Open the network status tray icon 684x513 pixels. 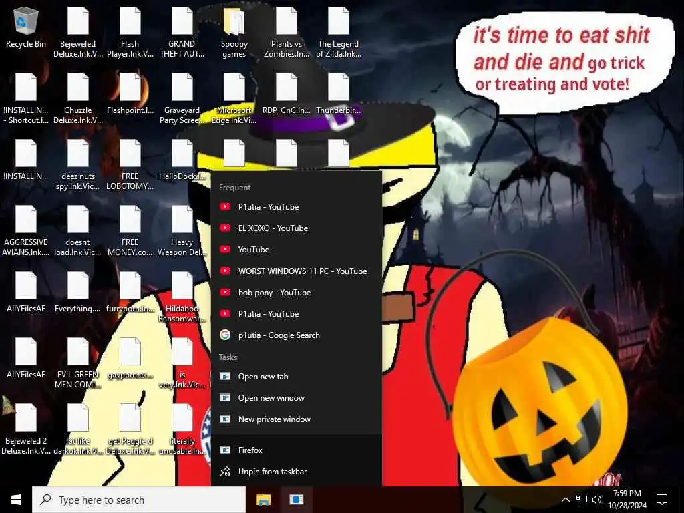pyautogui.click(x=582, y=500)
